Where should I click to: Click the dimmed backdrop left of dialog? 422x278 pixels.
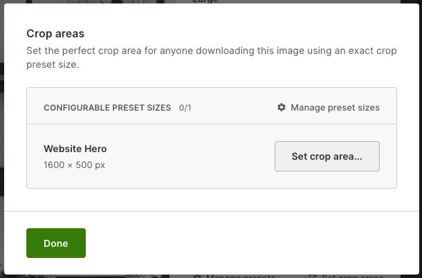(1, 135)
